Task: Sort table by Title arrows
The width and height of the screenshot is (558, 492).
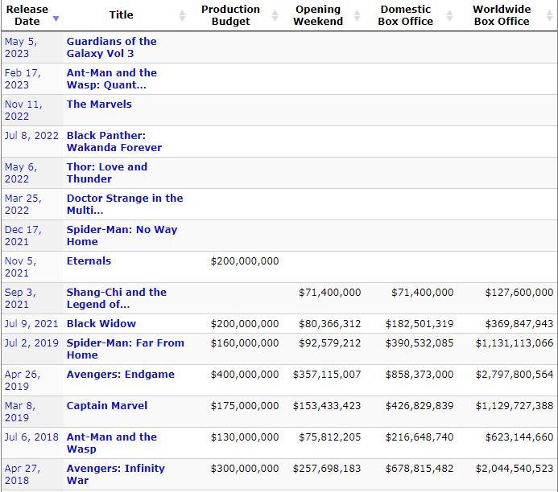Action: 182,15
